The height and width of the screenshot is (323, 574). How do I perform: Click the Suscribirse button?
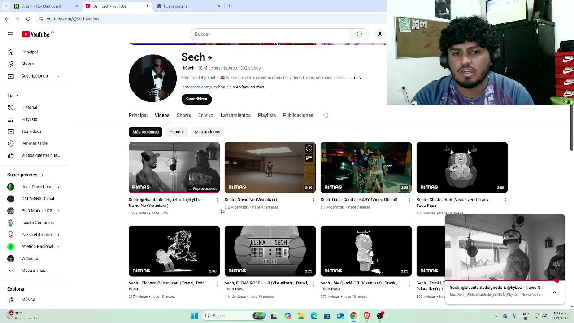[196, 99]
